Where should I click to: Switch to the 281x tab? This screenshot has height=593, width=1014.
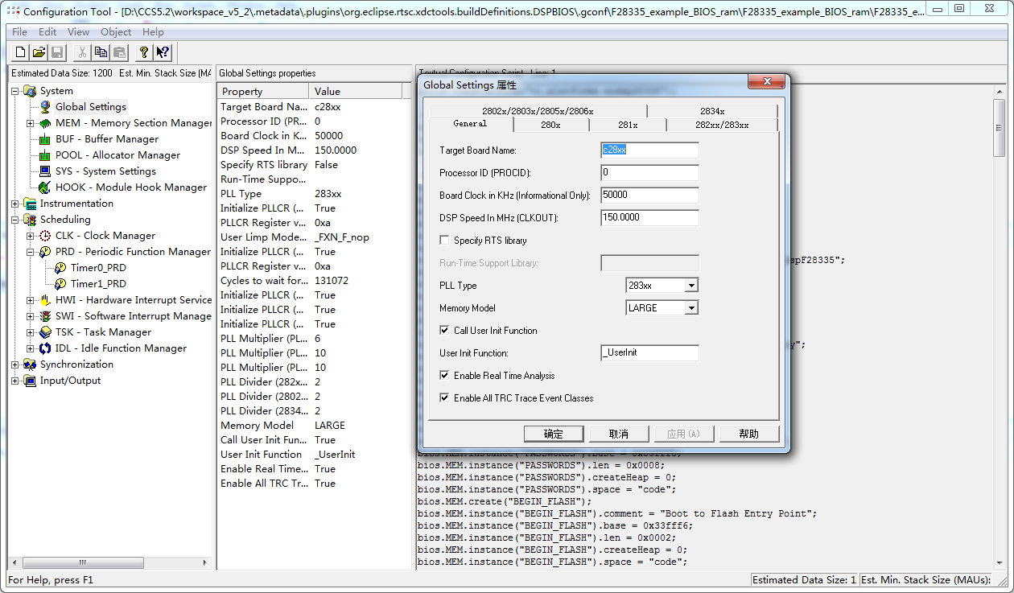[628, 125]
